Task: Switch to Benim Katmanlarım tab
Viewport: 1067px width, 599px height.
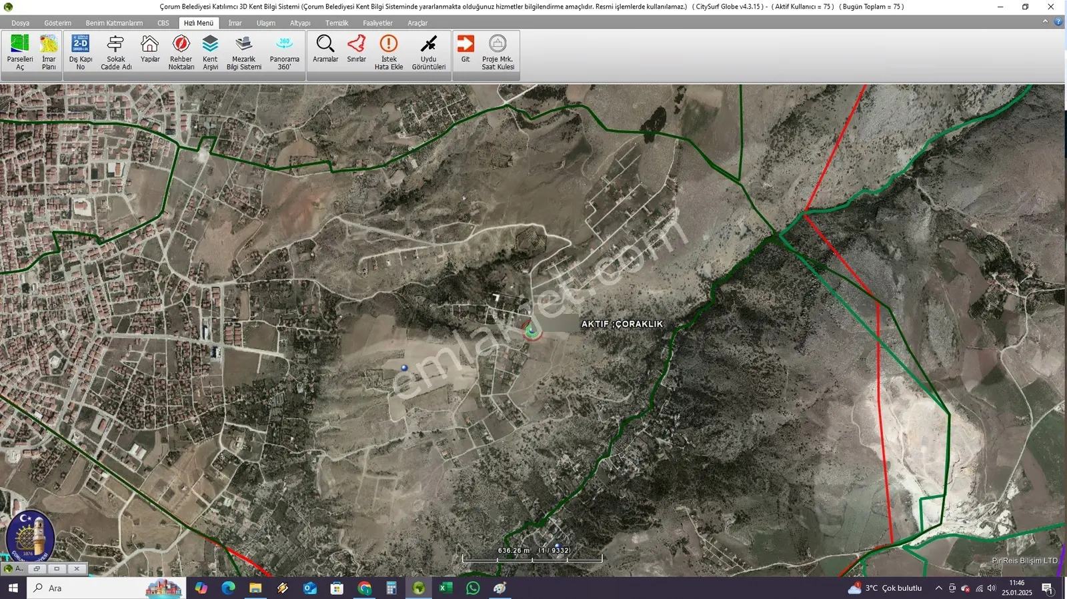Action: click(x=114, y=23)
